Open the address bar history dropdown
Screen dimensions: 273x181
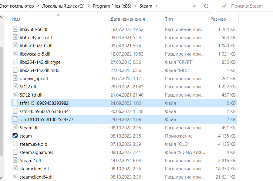[x=194, y=6]
